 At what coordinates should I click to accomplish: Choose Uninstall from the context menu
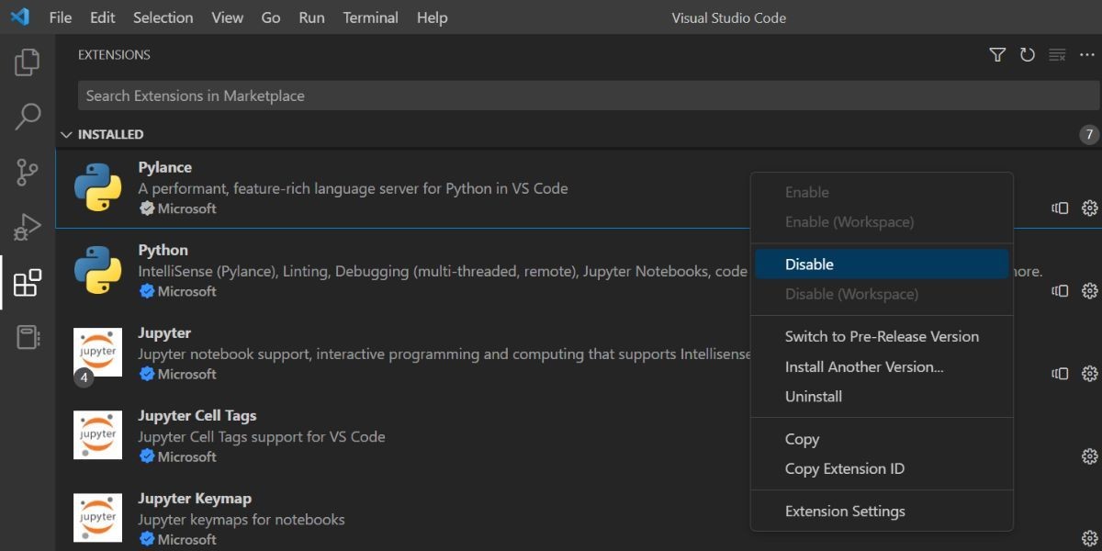pyautogui.click(x=882, y=396)
